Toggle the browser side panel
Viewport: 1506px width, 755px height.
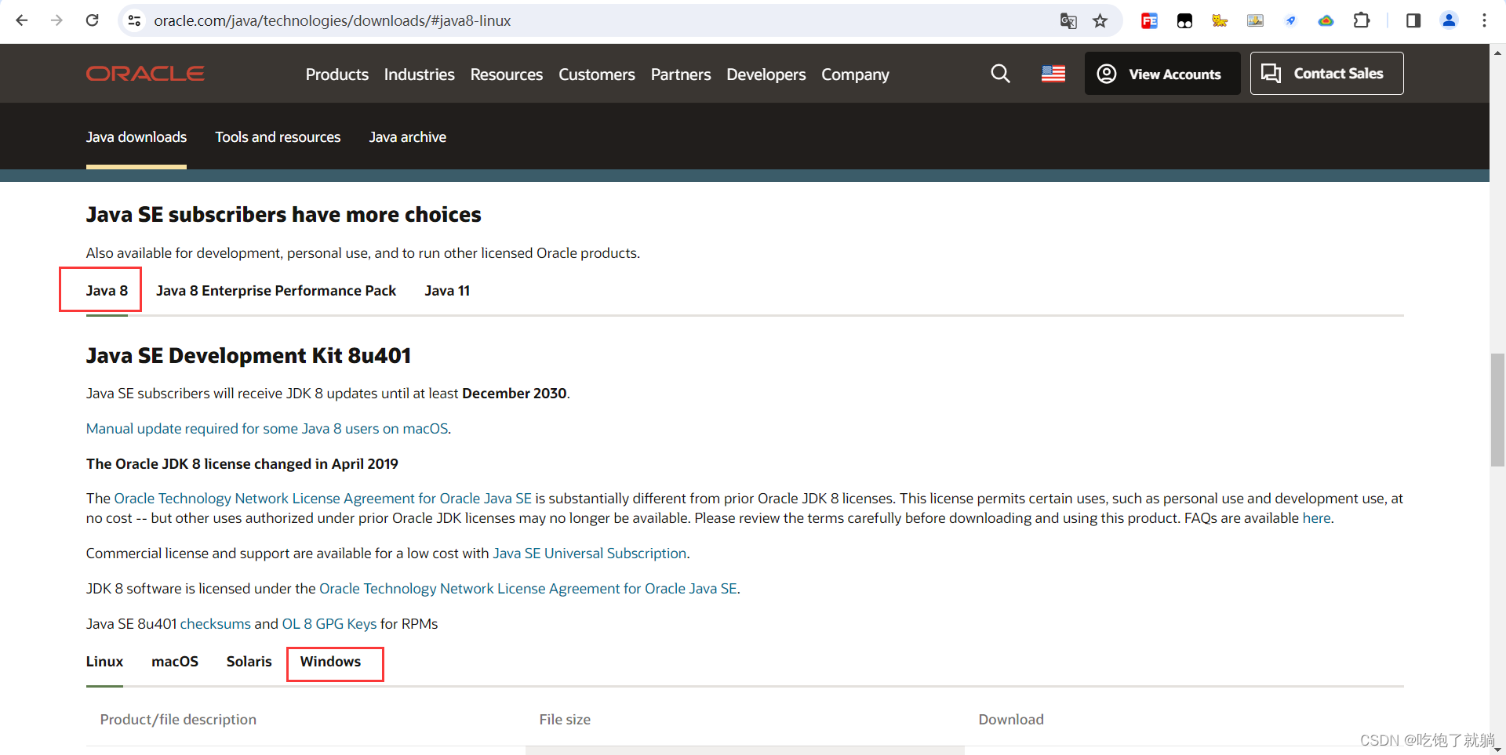[1413, 20]
